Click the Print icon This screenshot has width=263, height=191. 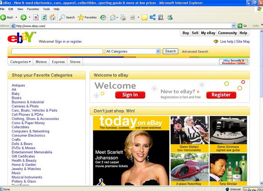point(123,17)
